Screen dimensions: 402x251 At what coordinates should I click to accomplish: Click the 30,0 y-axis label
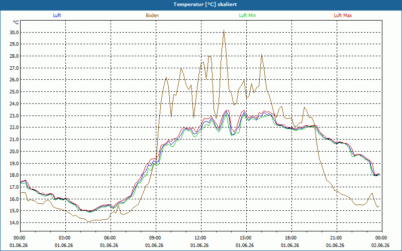[15, 32]
